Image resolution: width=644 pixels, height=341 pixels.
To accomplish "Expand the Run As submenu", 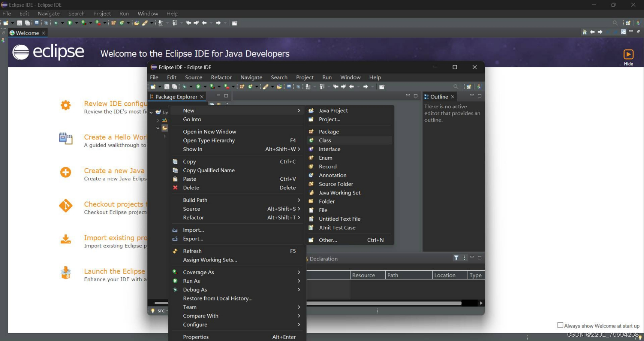I will [236, 281].
